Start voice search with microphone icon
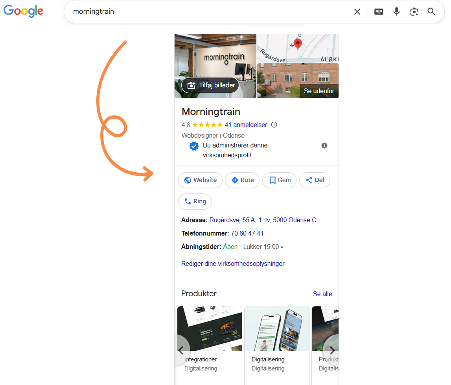451x385 pixels. pyautogui.click(x=396, y=12)
